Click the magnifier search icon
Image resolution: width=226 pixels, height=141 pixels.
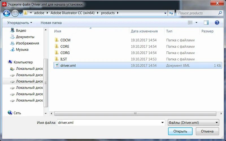pos(220,13)
